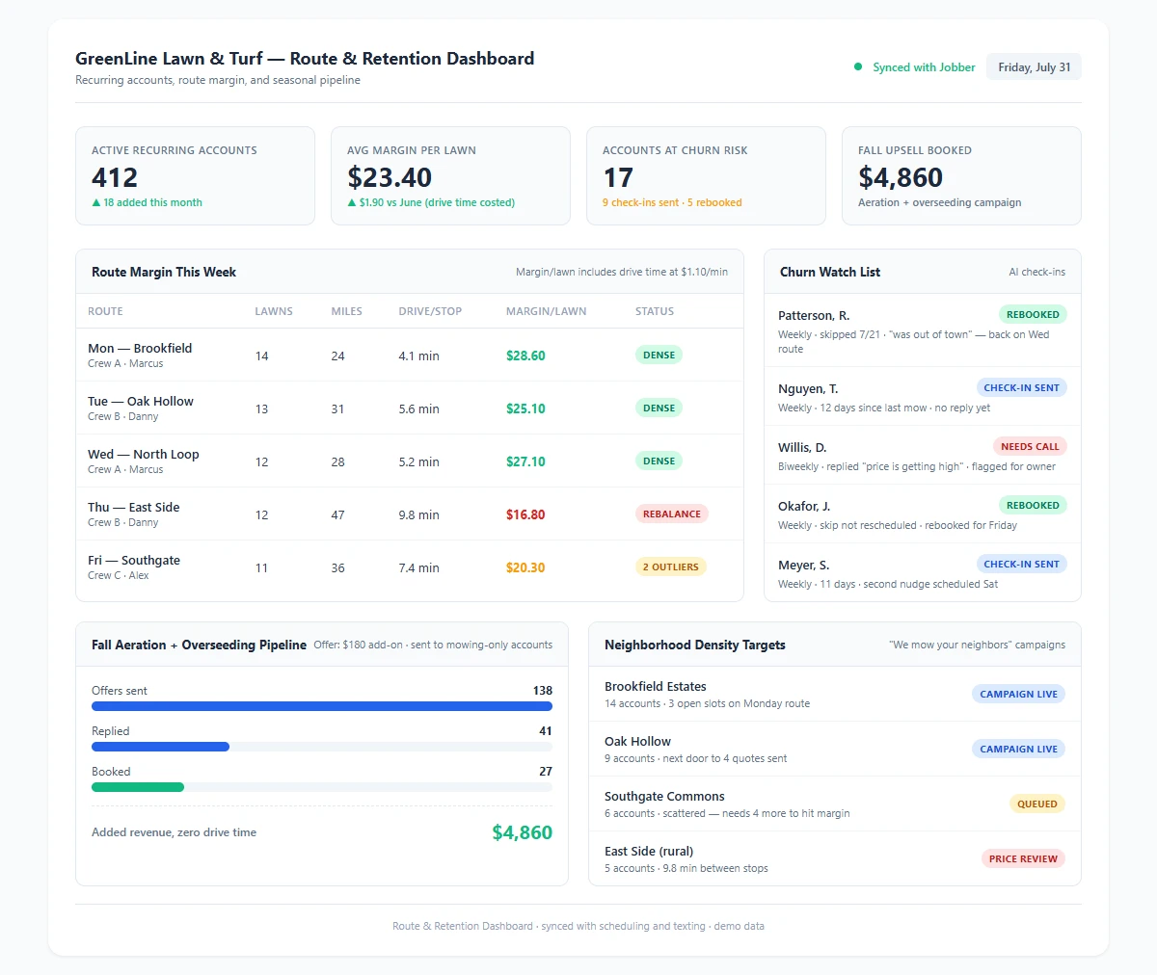The width and height of the screenshot is (1157, 975).
Task: Click the AI check-ins label
Action: (x=1037, y=272)
